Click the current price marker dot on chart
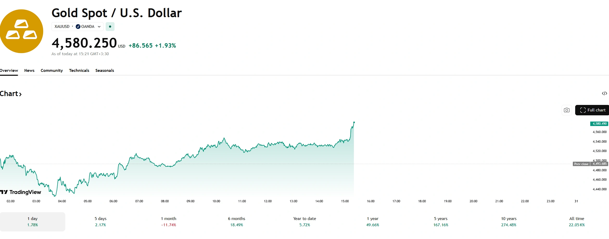Image resolution: width=609 pixels, height=239 pixels. [354, 122]
